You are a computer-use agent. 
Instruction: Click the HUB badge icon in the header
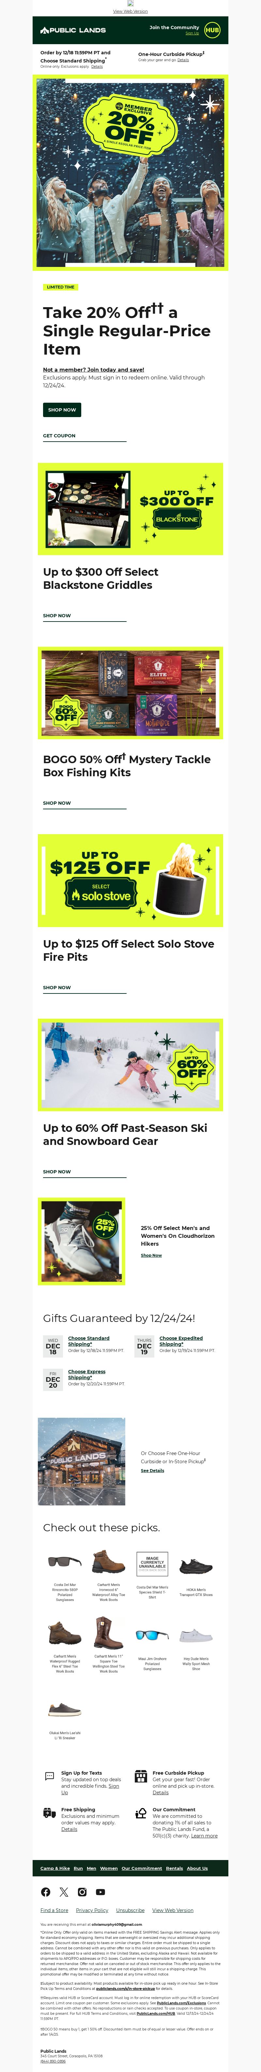(212, 30)
